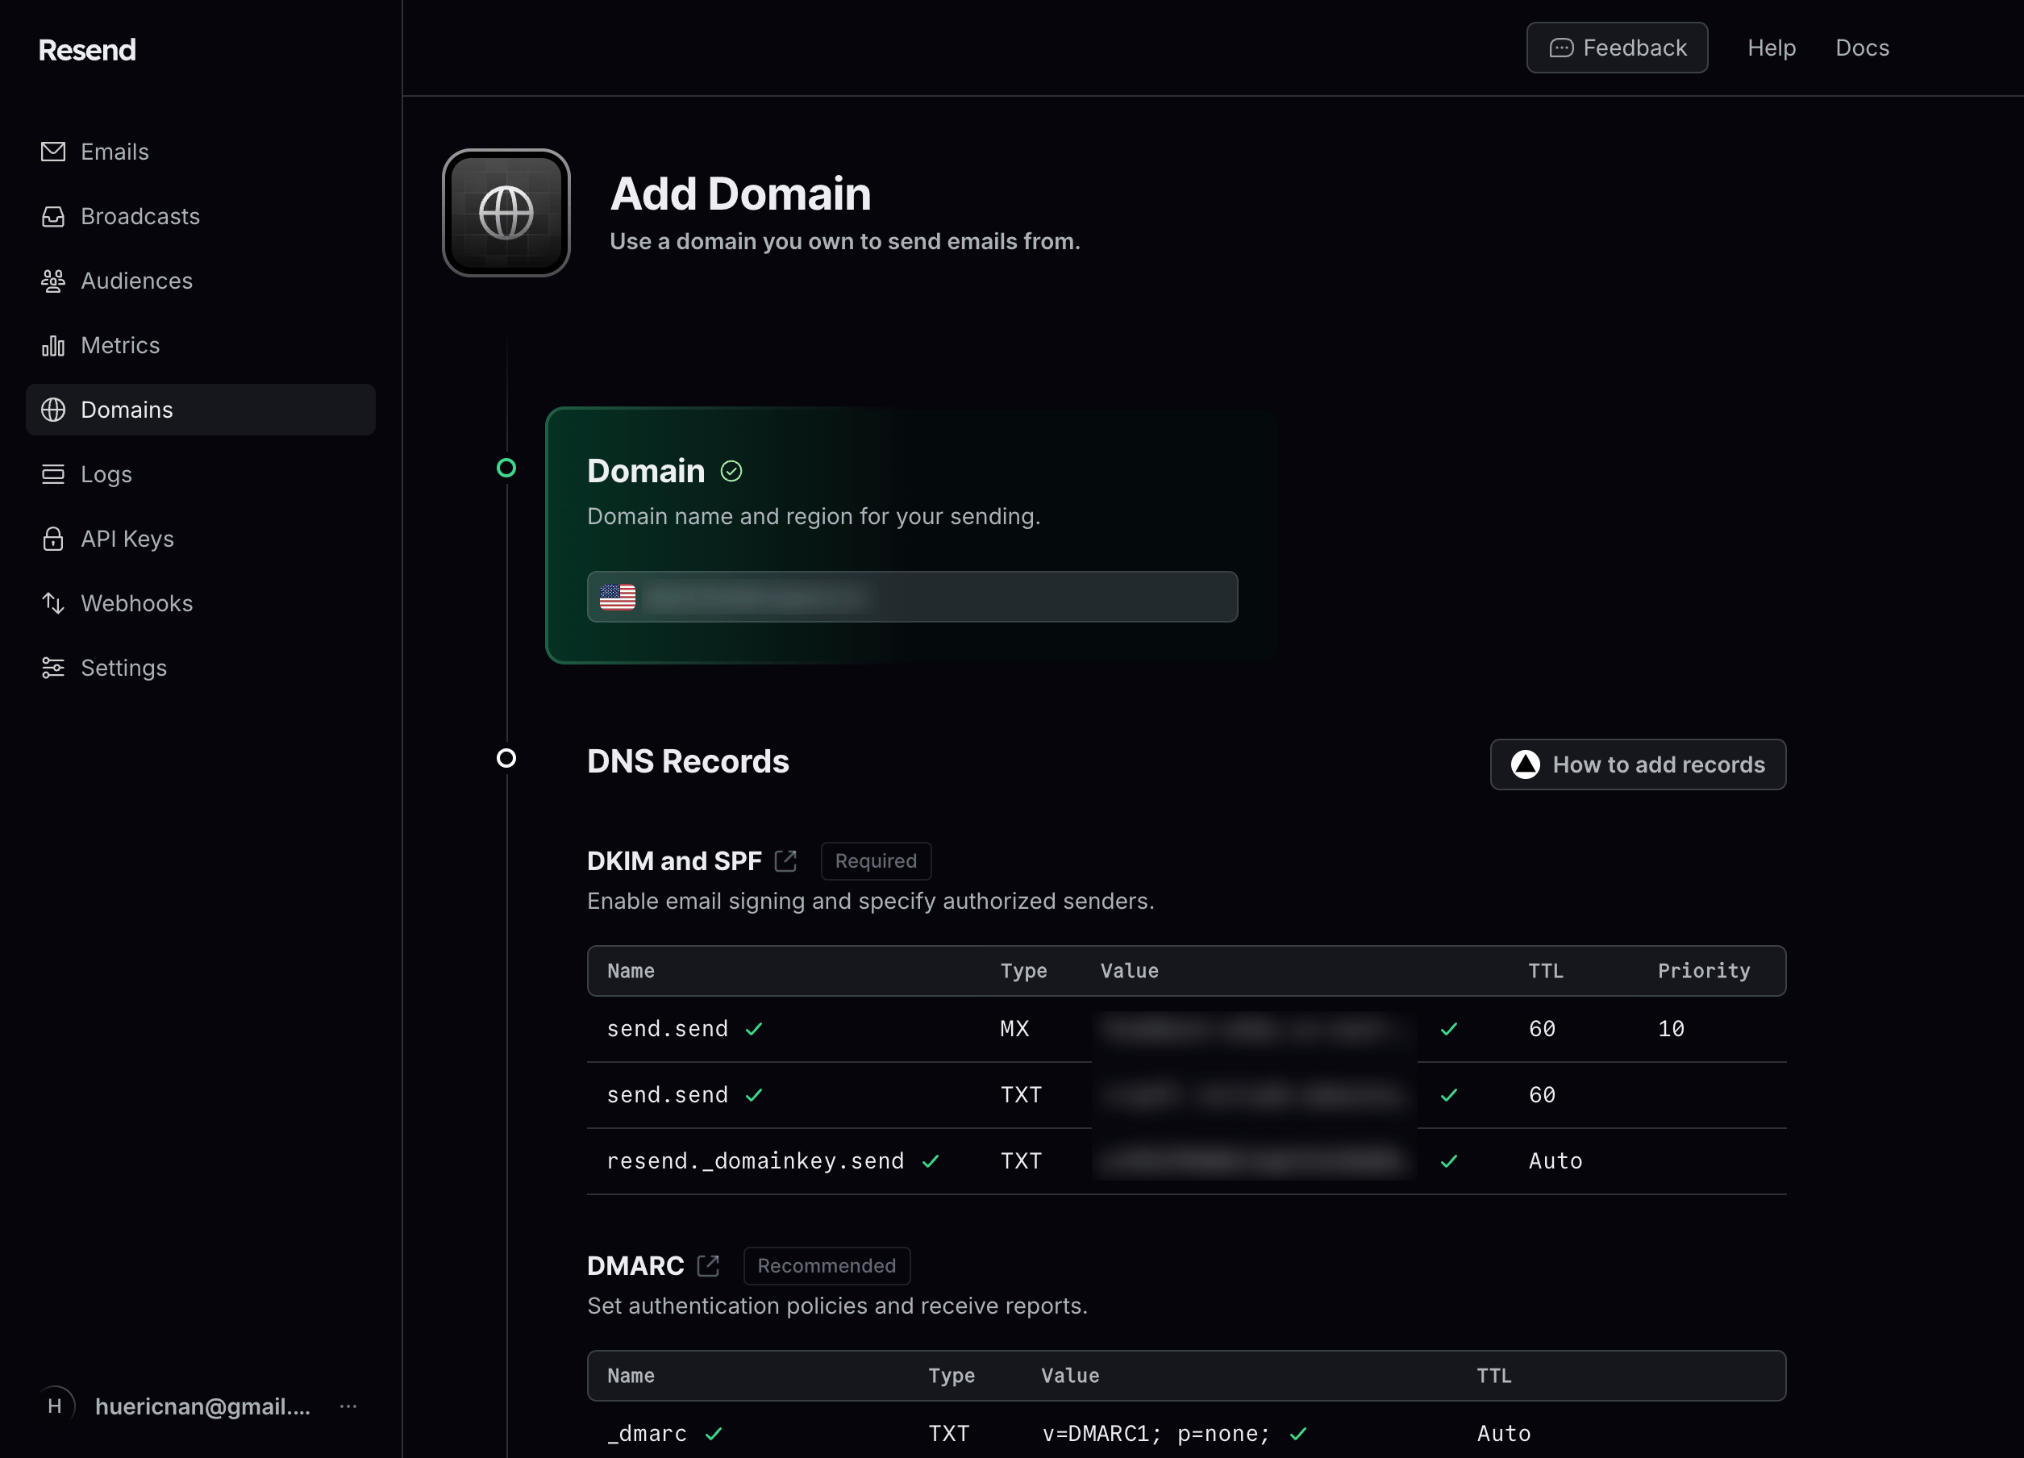Open Settings page

click(201, 668)
